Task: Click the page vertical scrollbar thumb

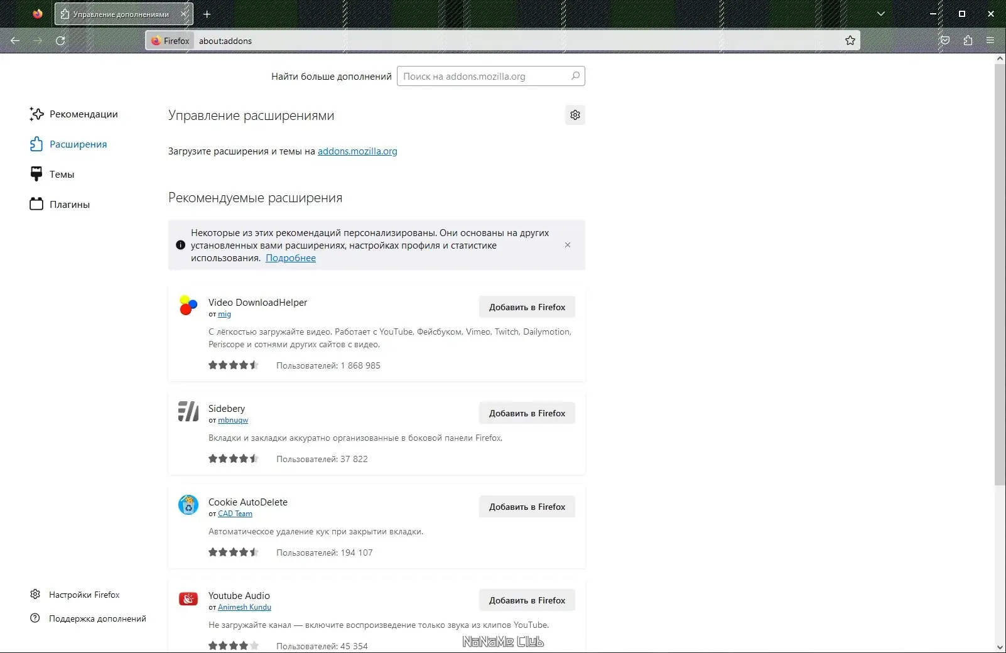Action: tap(1000, 274)
